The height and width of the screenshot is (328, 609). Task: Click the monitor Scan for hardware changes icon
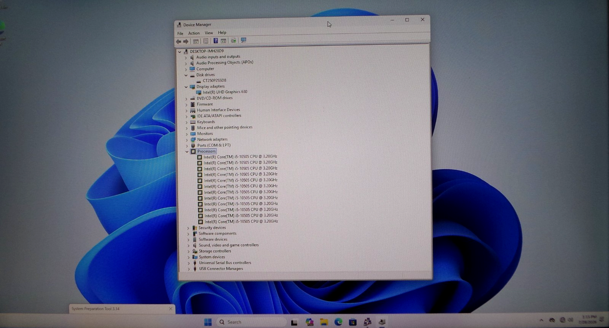tap(244, 40)
